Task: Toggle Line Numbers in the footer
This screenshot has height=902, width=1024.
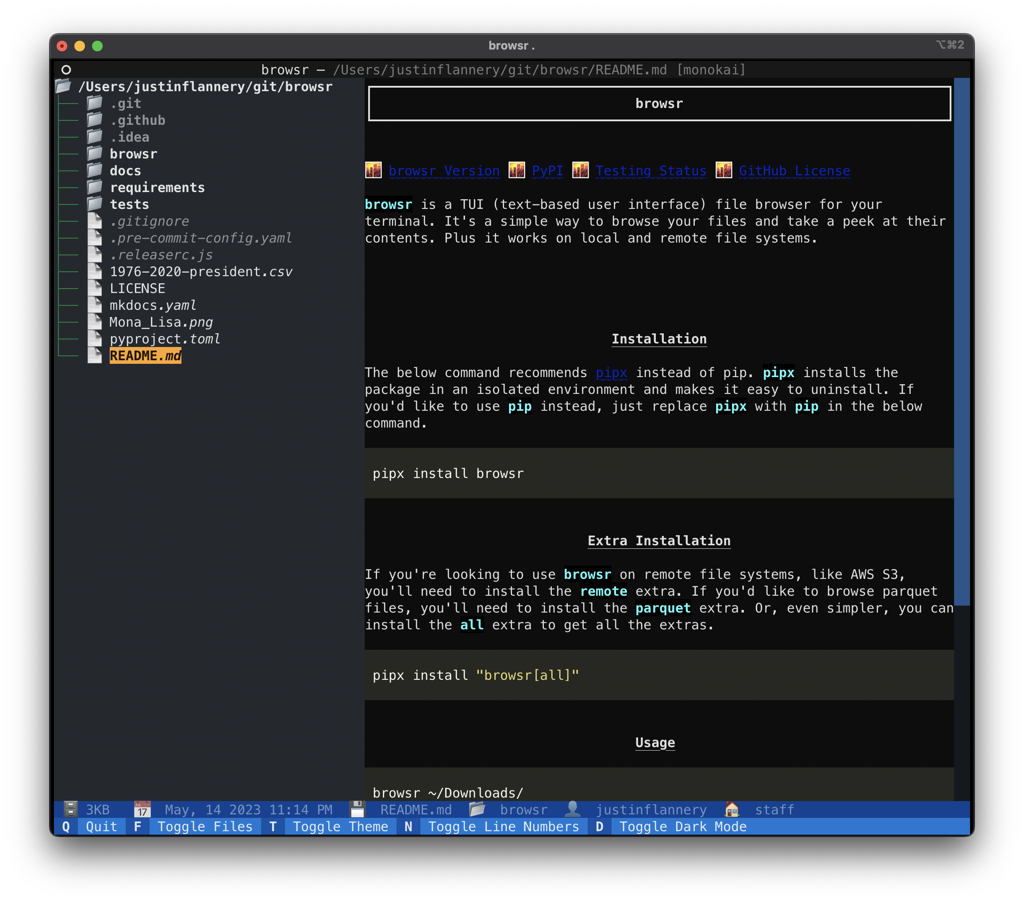Action: tap(503, 826)
